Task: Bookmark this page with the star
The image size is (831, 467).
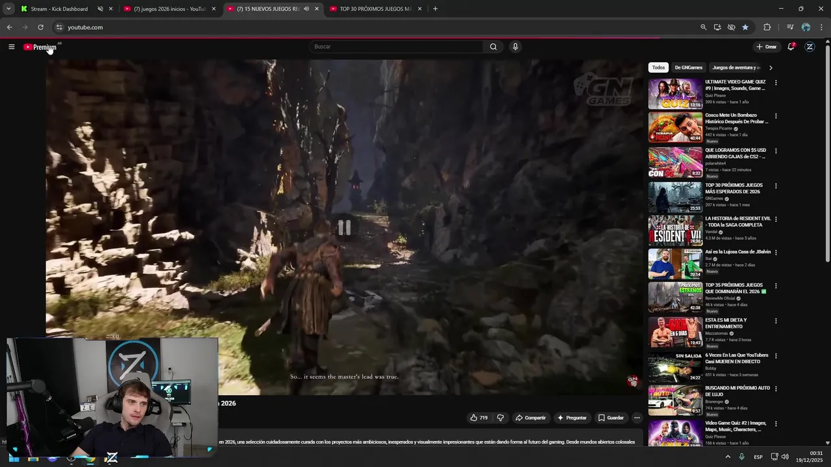Action: coord(745,27)
